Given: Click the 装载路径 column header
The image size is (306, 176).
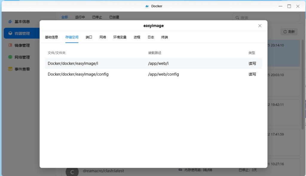Looking at the screenshot, I should click(154, 53).
